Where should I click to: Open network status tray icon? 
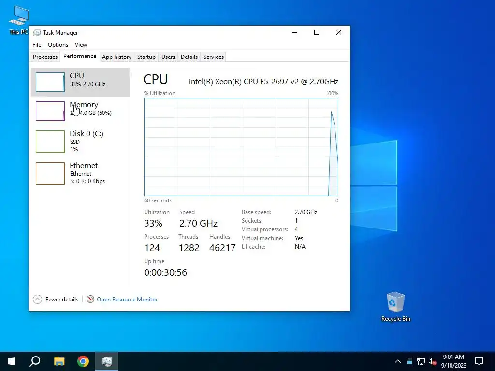pos(421,361)
